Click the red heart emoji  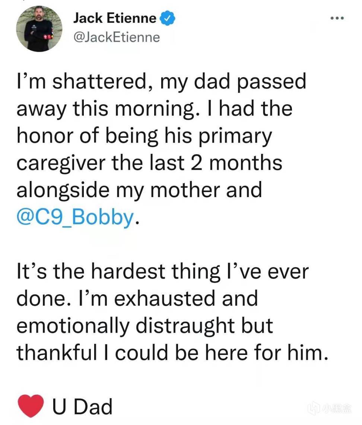[x=31, y=406]
